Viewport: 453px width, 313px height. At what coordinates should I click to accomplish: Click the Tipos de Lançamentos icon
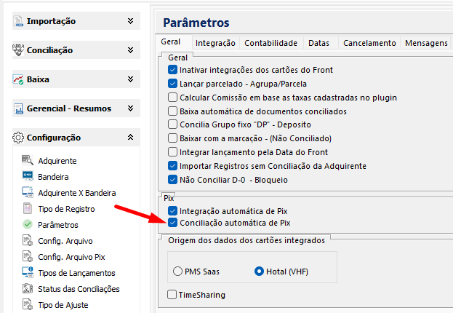(x=28, y=273)
